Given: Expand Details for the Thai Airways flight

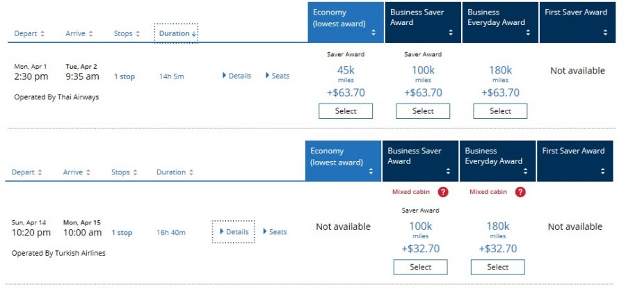Looking at the screenshot, I should click(236, 76).
